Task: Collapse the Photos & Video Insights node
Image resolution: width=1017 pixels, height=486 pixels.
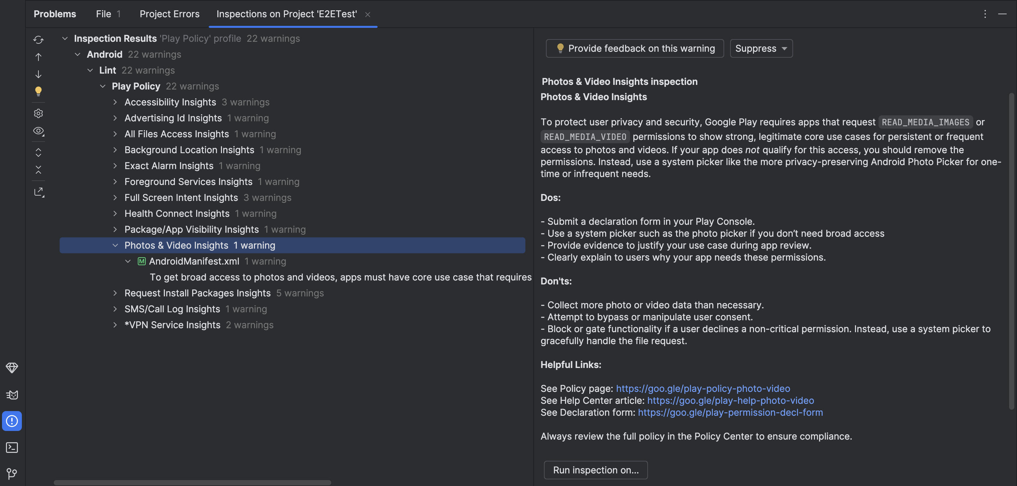Action: coord(115,245)
